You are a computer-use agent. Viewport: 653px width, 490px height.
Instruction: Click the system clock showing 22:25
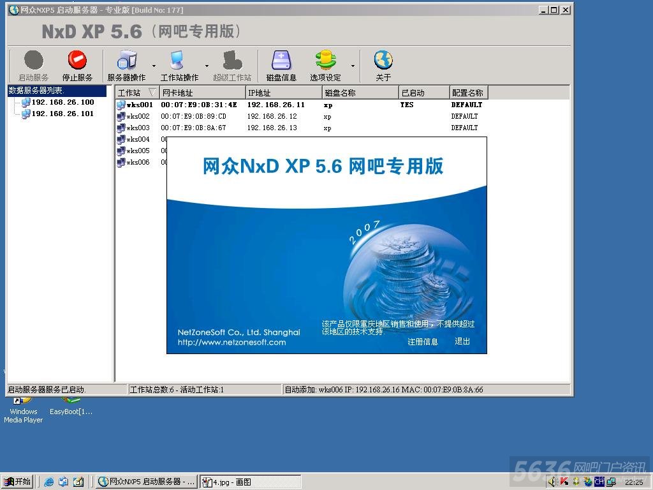pos(634,482)
